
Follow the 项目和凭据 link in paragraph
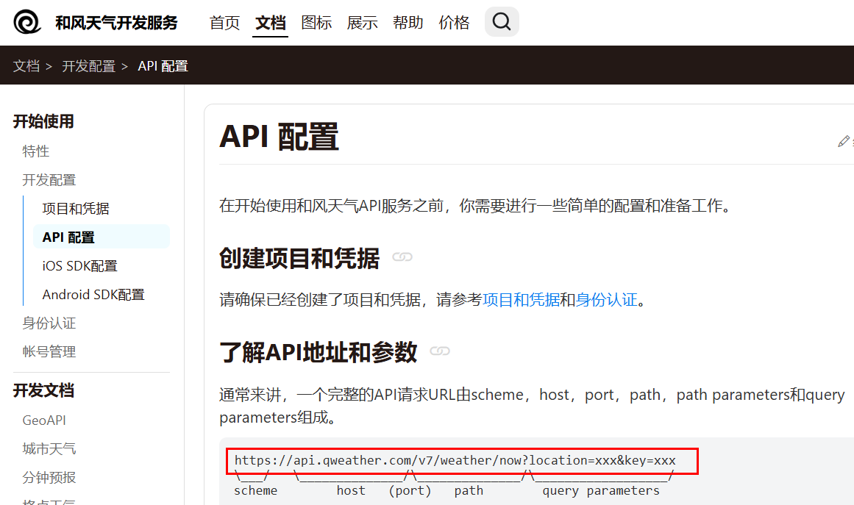(522, 300)
